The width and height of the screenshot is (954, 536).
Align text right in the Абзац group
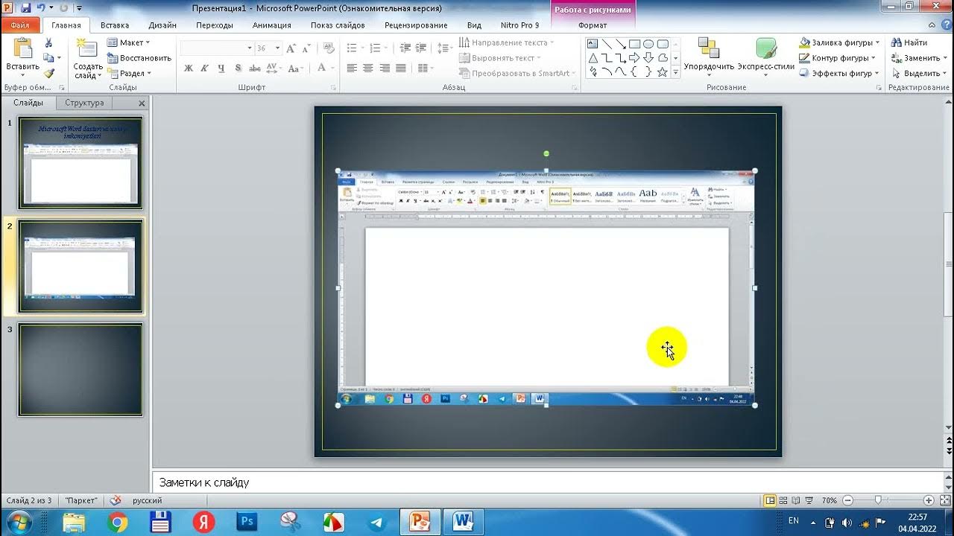point(385,68)
